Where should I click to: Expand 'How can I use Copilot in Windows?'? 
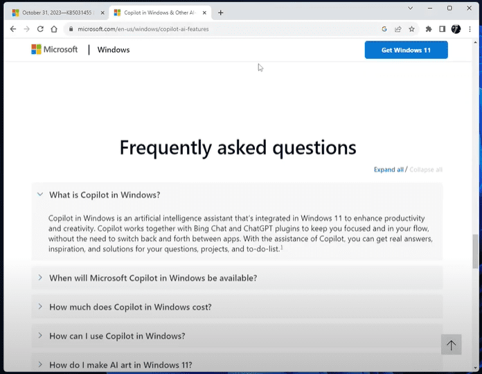(117, 336)
